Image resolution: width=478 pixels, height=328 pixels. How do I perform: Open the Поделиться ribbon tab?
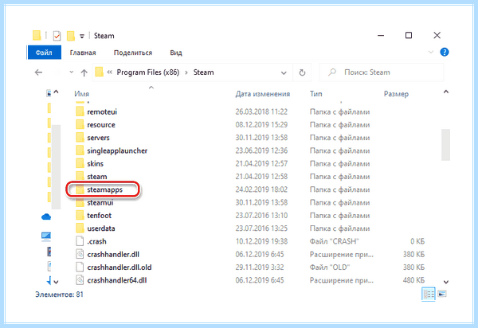coord(132,53)
